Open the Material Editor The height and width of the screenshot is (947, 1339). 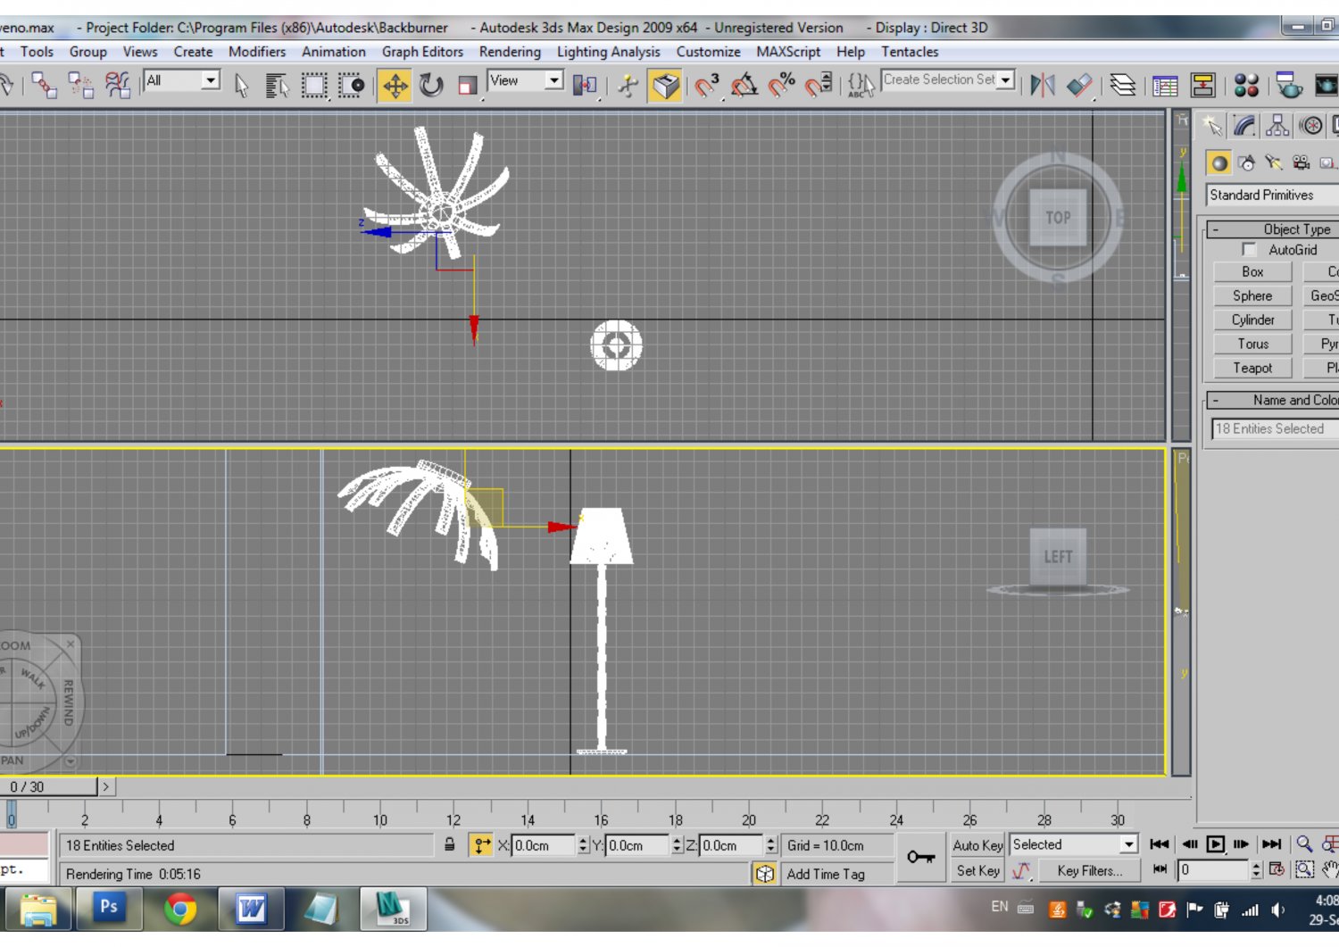pos(1248,85)
